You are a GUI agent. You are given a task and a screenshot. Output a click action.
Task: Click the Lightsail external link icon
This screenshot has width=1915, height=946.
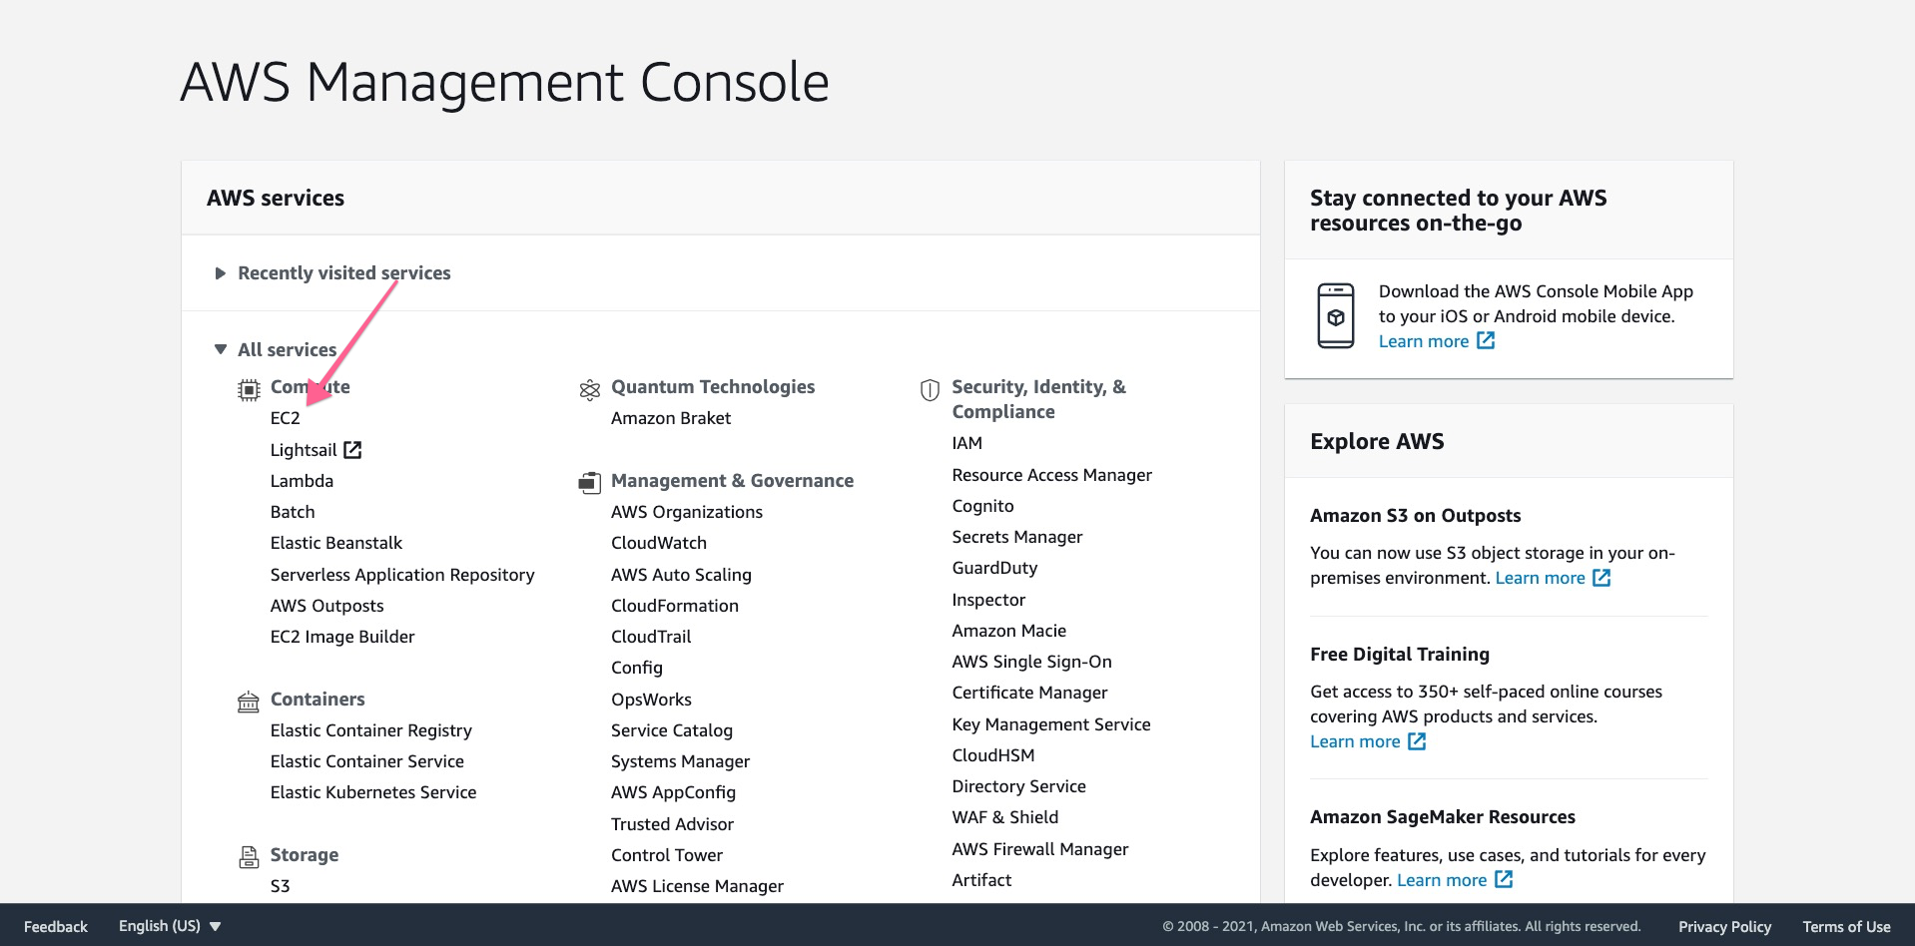[x=352, y=450]
